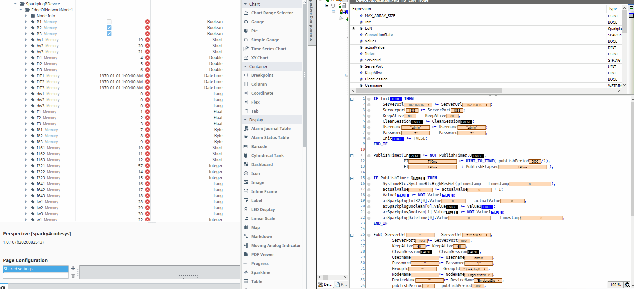Click the trash icon under Page Configuration

73,276
